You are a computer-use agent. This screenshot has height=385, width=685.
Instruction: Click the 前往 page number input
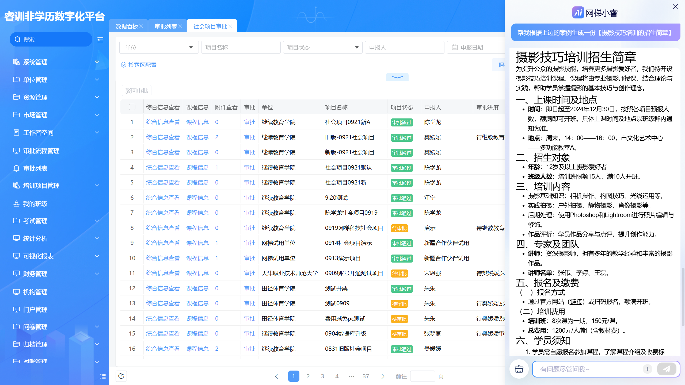(x=422, y=376)
